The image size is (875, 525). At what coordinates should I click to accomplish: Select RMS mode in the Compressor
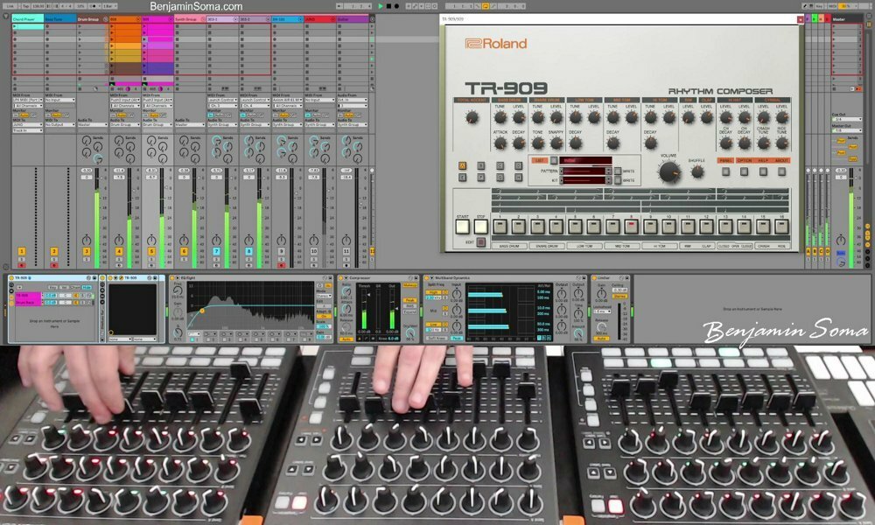pyautogui.click(x=409, y=305)
